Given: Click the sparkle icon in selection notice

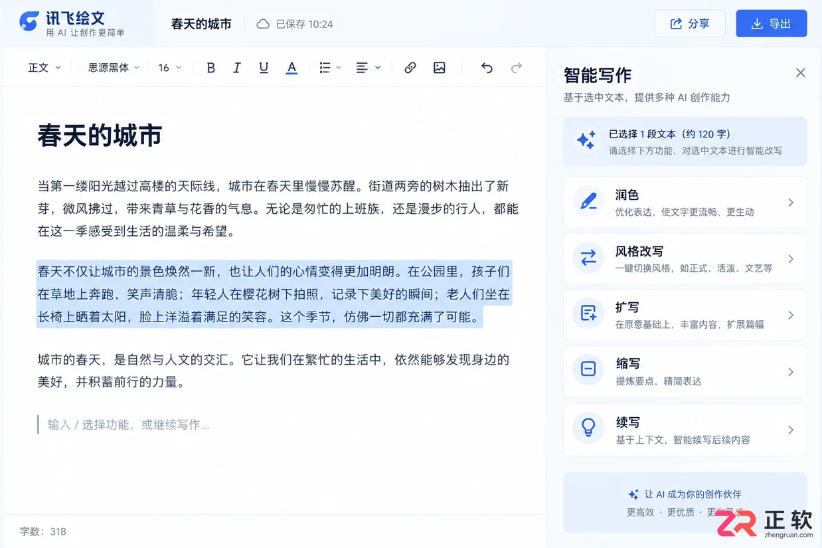Looking at the screenshot, I should (x=586, y=140).
